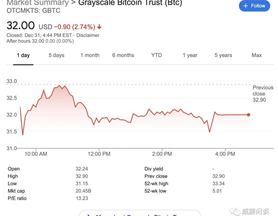This screenshot has height=216, width=278.
Task: Show the 6 months chart view
Action: tap(123, 55)
